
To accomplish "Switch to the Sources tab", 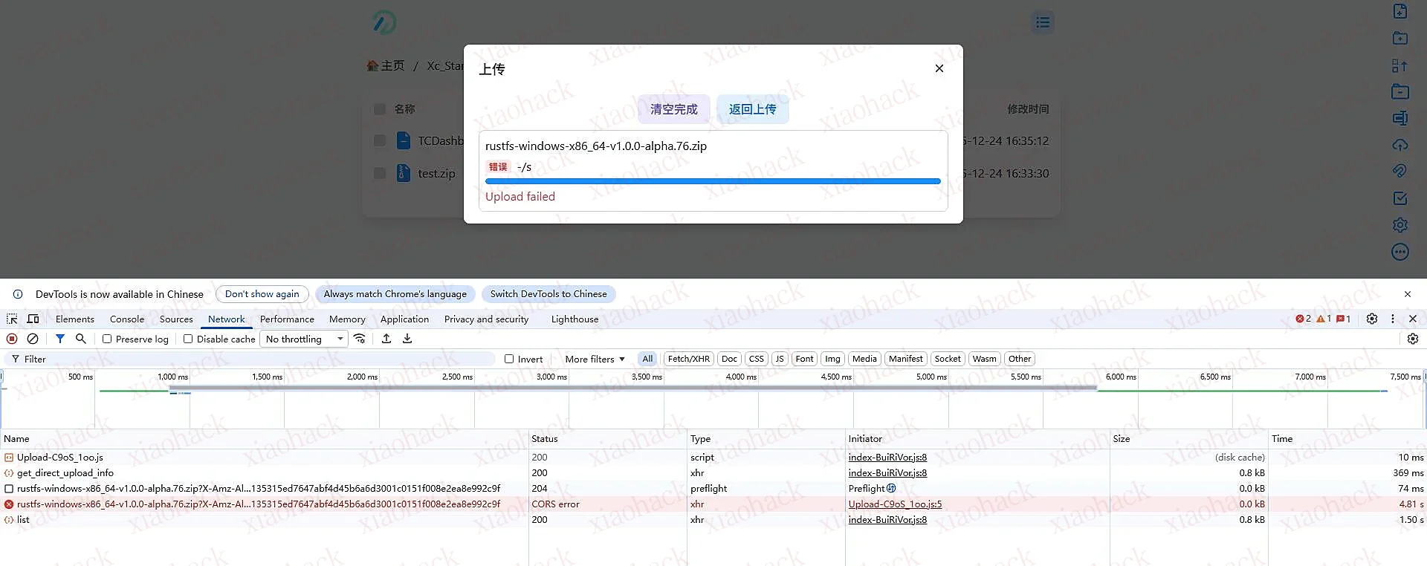I will (176, 319).
